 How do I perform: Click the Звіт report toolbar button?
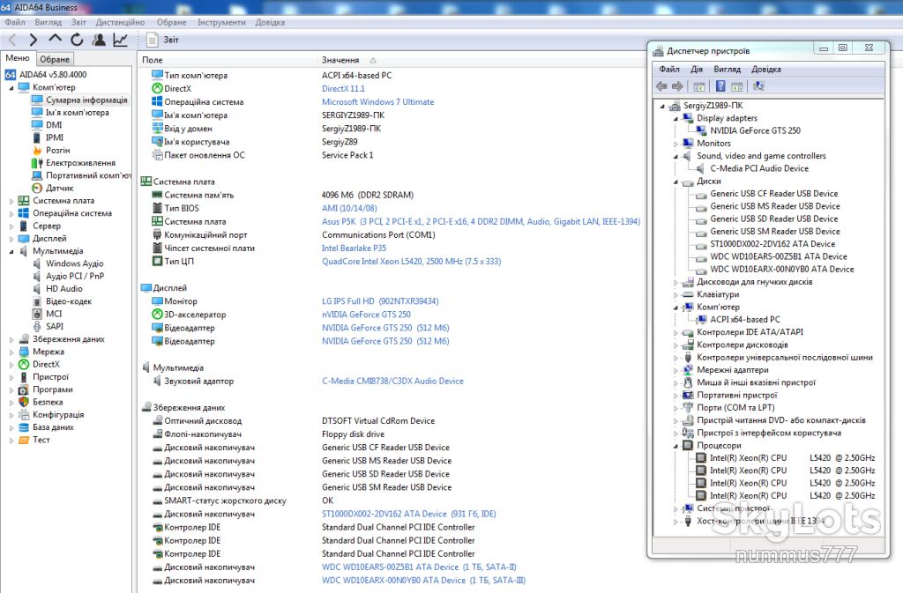pyautogui.click(x=163, y=40)
